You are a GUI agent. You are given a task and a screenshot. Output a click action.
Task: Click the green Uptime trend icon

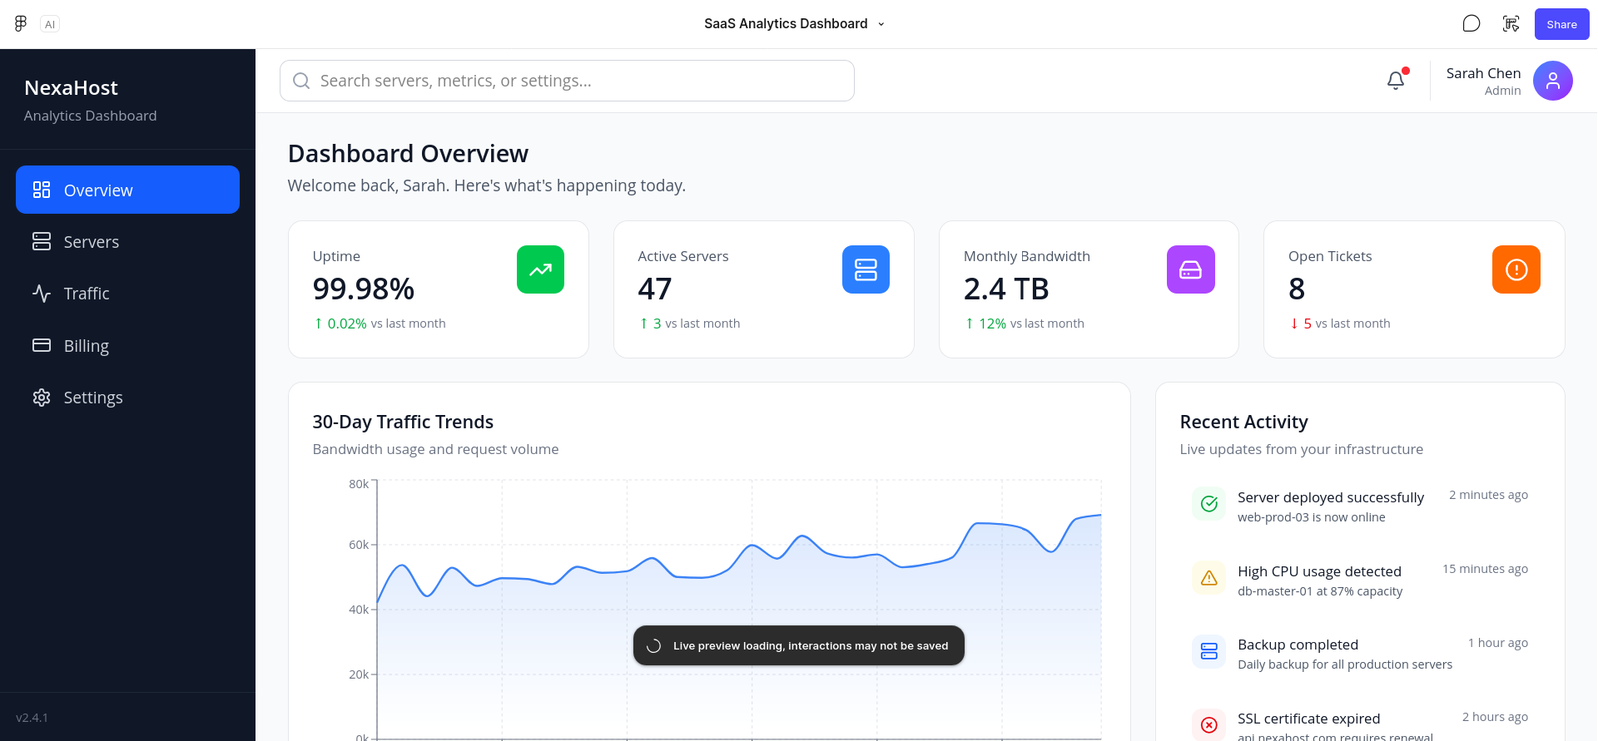[x=540, y=269]
